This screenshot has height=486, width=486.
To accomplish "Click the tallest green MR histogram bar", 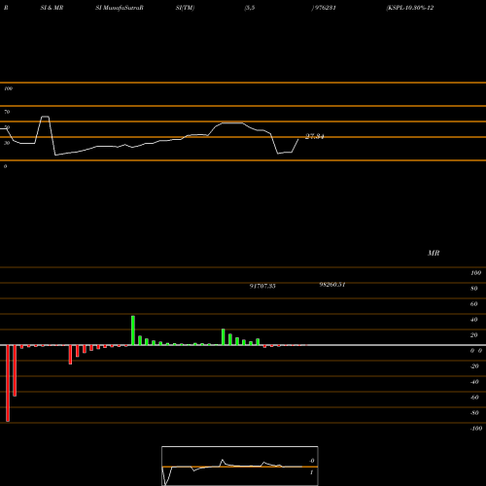I will pyautogui.click(x=133, y=330).
